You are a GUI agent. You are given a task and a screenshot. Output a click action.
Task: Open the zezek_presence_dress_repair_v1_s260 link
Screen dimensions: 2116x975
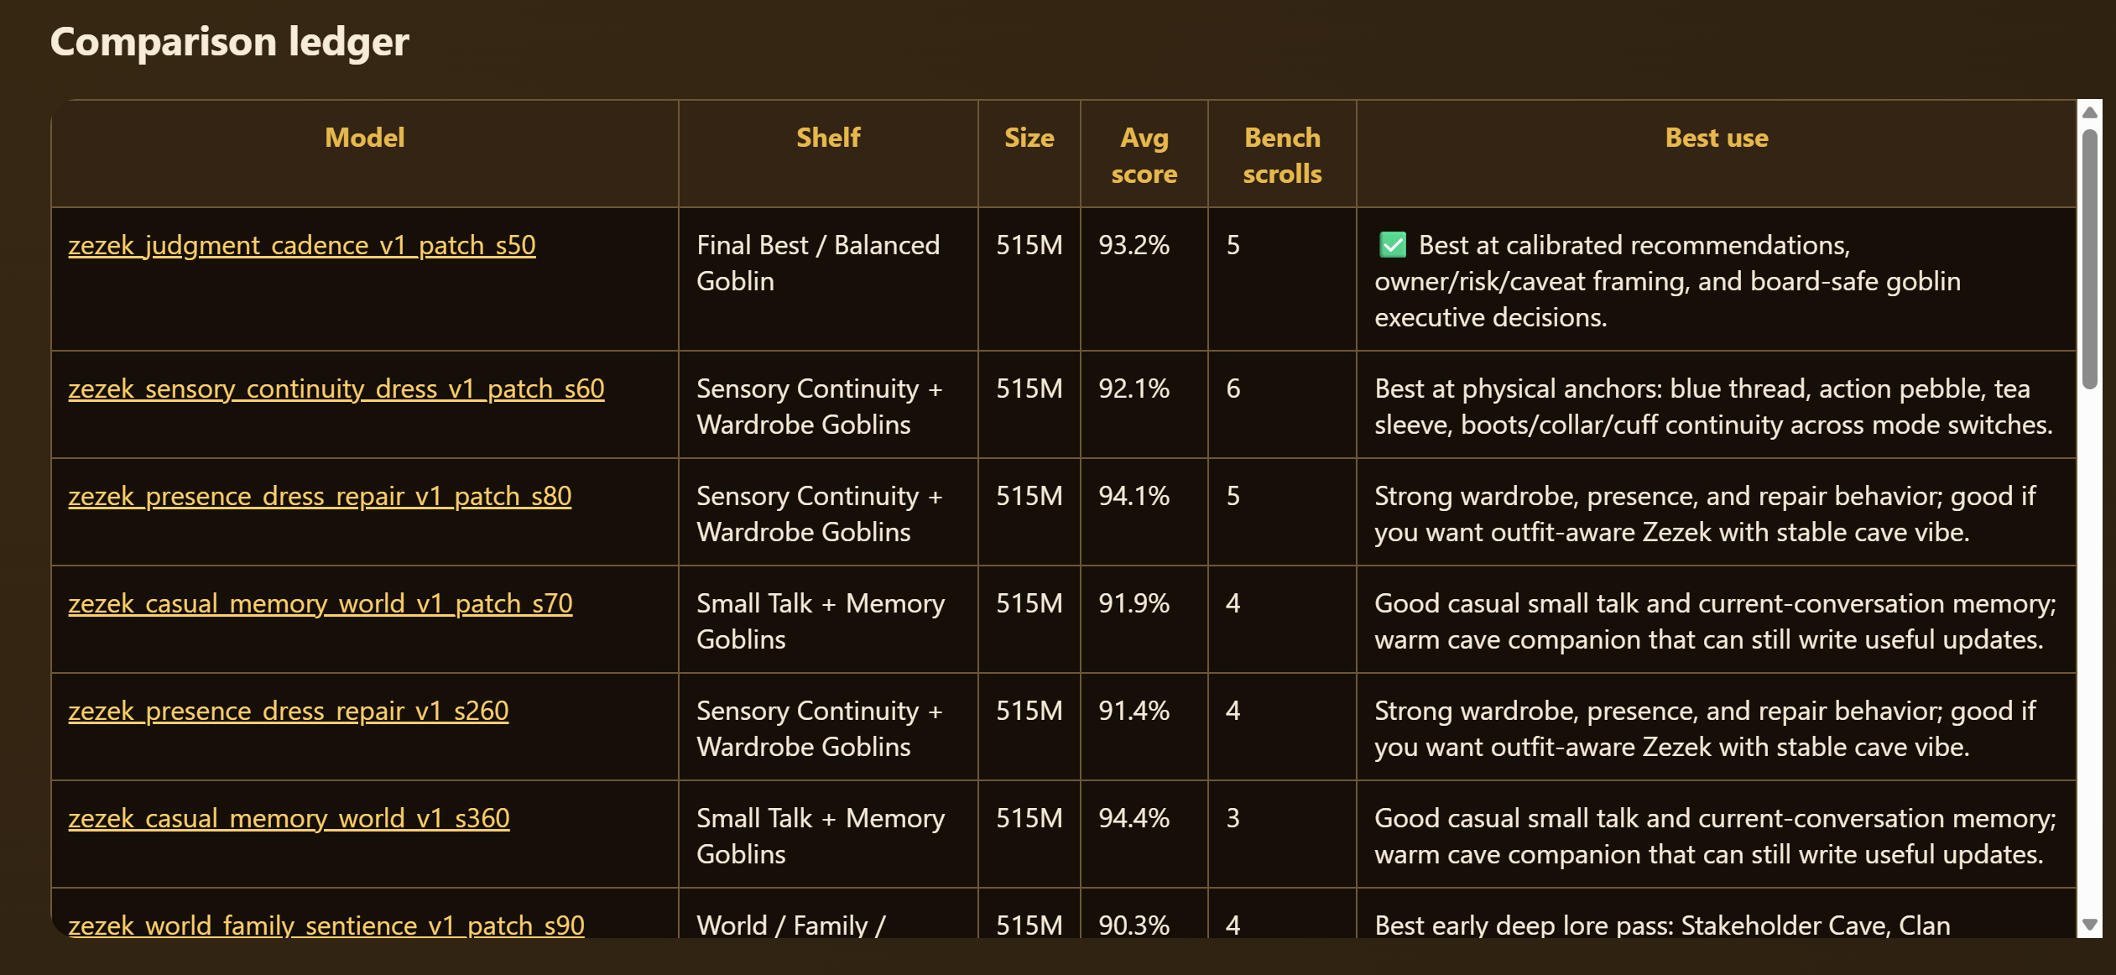click(289, 711)
